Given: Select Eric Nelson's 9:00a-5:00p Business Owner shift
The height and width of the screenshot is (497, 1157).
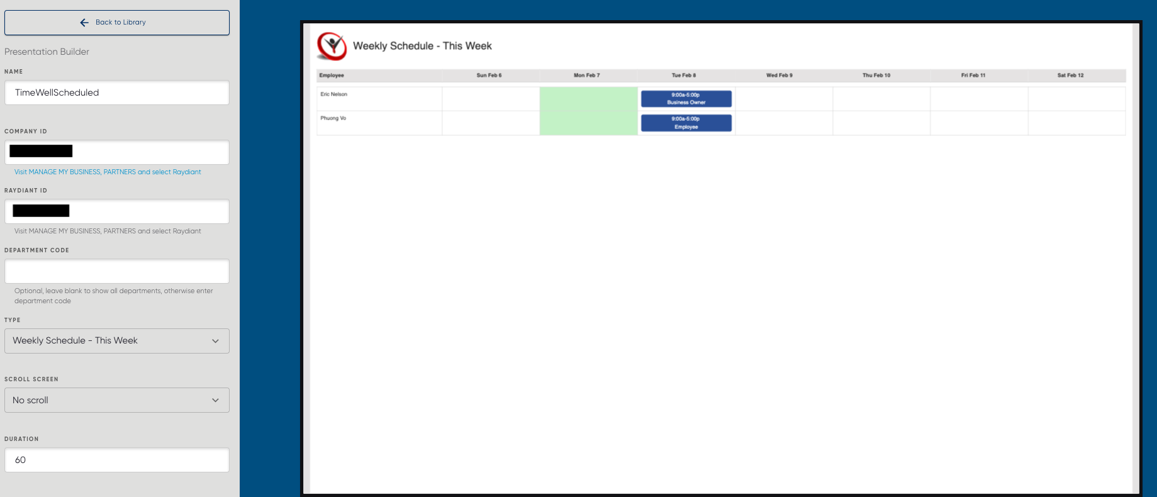Looking at the screenshot, I should point(686,99).
